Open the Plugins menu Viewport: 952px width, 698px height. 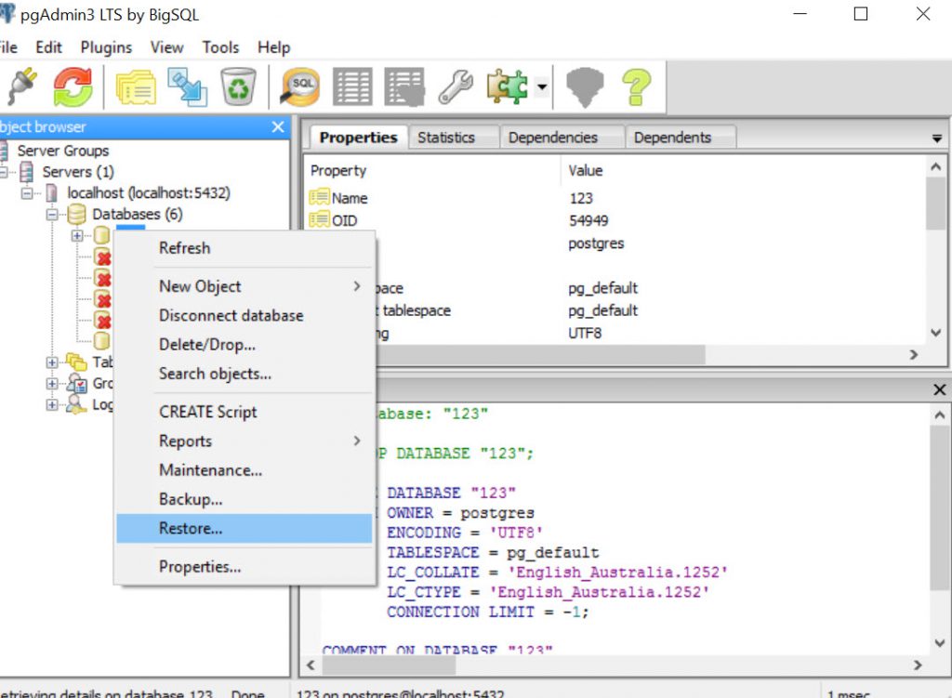tap(106, 47)
